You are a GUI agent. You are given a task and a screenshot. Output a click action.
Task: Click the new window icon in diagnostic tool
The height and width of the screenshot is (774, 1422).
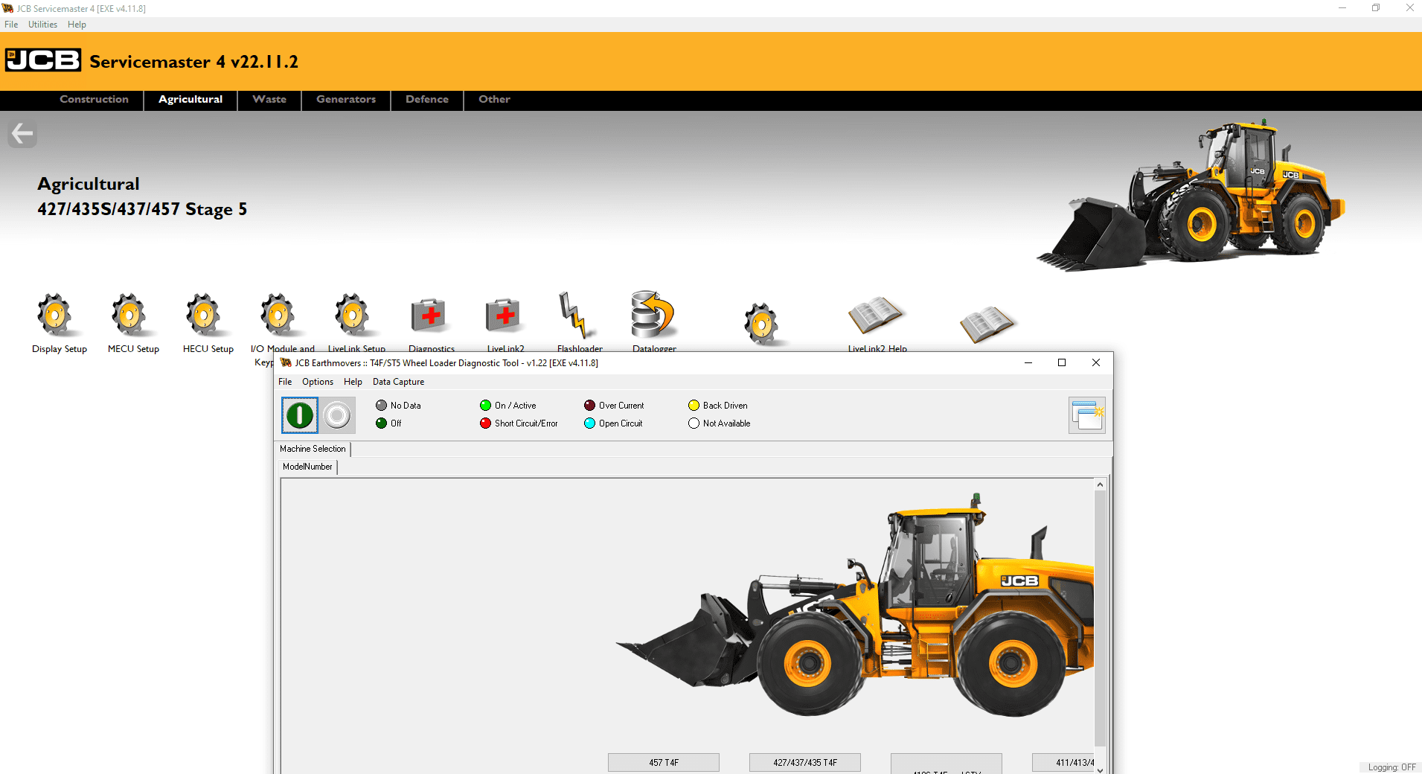click(1086, 415)
